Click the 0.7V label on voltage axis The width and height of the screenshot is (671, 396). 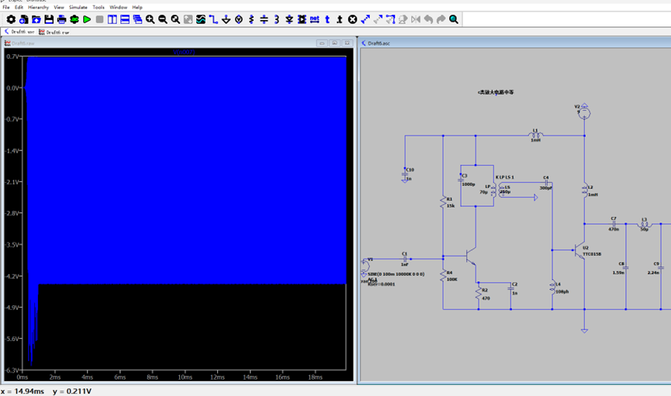point(12,57)
